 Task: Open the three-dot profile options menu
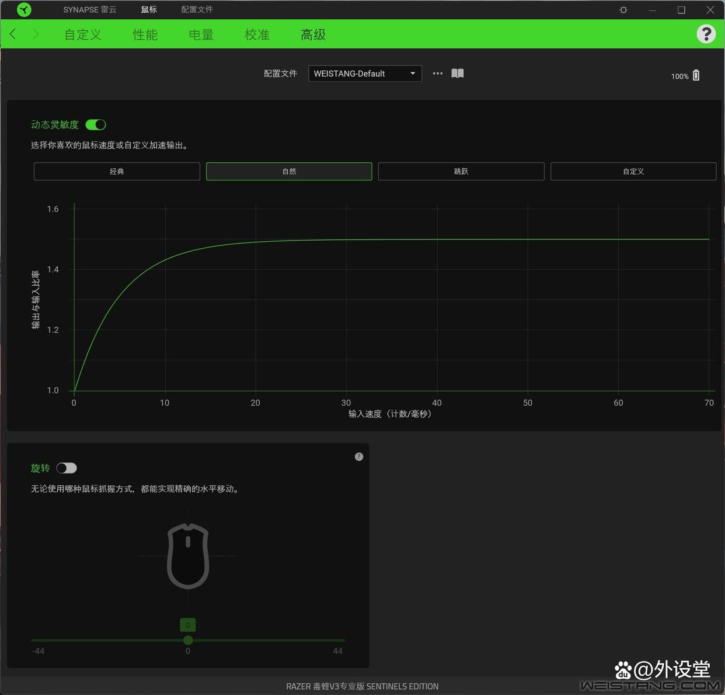(438, 74)
